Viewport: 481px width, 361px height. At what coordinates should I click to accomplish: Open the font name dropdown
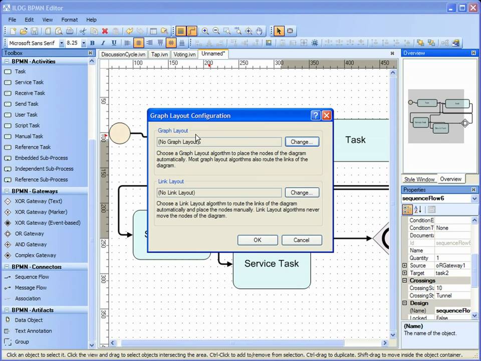[x=61, y=43]
